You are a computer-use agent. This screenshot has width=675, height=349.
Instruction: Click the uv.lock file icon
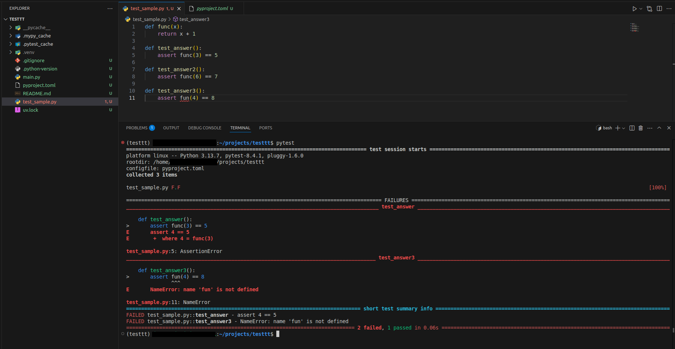click(18, 110)
